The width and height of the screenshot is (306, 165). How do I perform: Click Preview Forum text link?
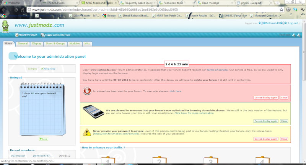[x=28, y=35]
